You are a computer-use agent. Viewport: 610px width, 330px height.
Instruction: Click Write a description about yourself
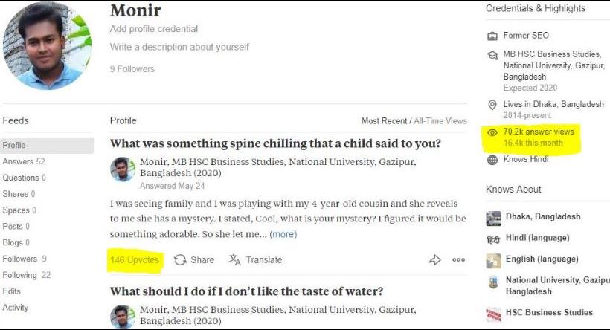pyautogui.click(x=179, y=47)
